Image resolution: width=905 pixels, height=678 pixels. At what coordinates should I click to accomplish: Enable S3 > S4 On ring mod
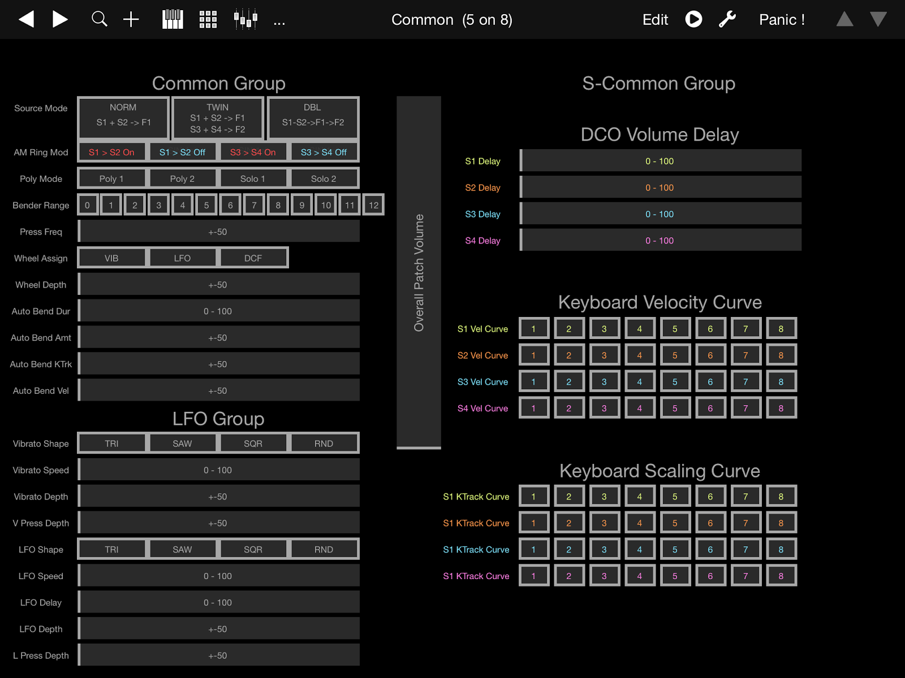click(x=253, y=152)
